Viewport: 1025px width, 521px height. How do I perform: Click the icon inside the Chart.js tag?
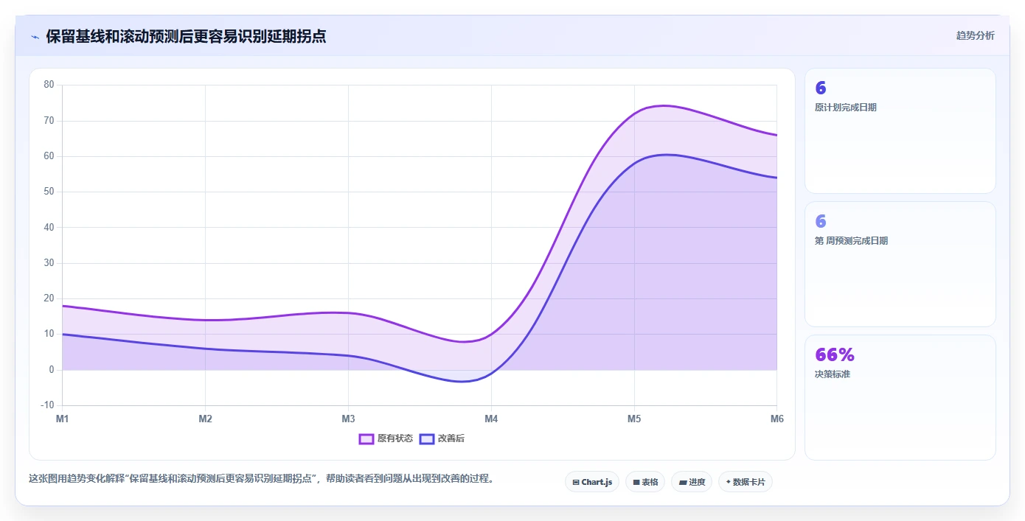click(576, 483)
